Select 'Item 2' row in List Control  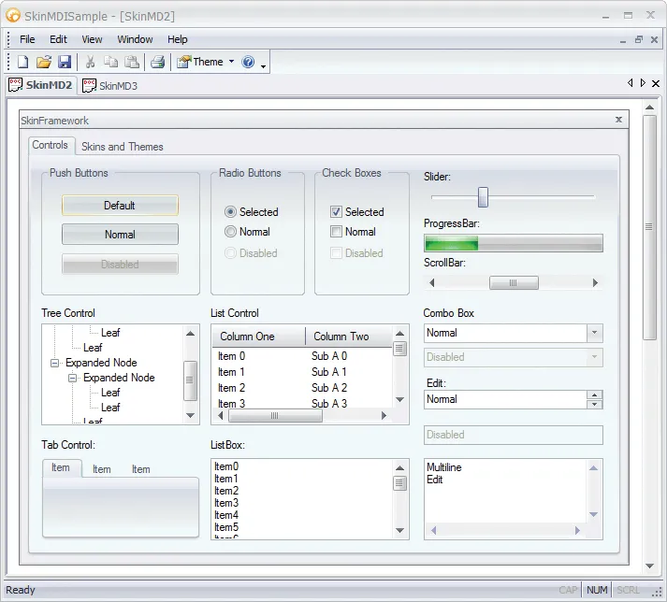pos(302,388)
